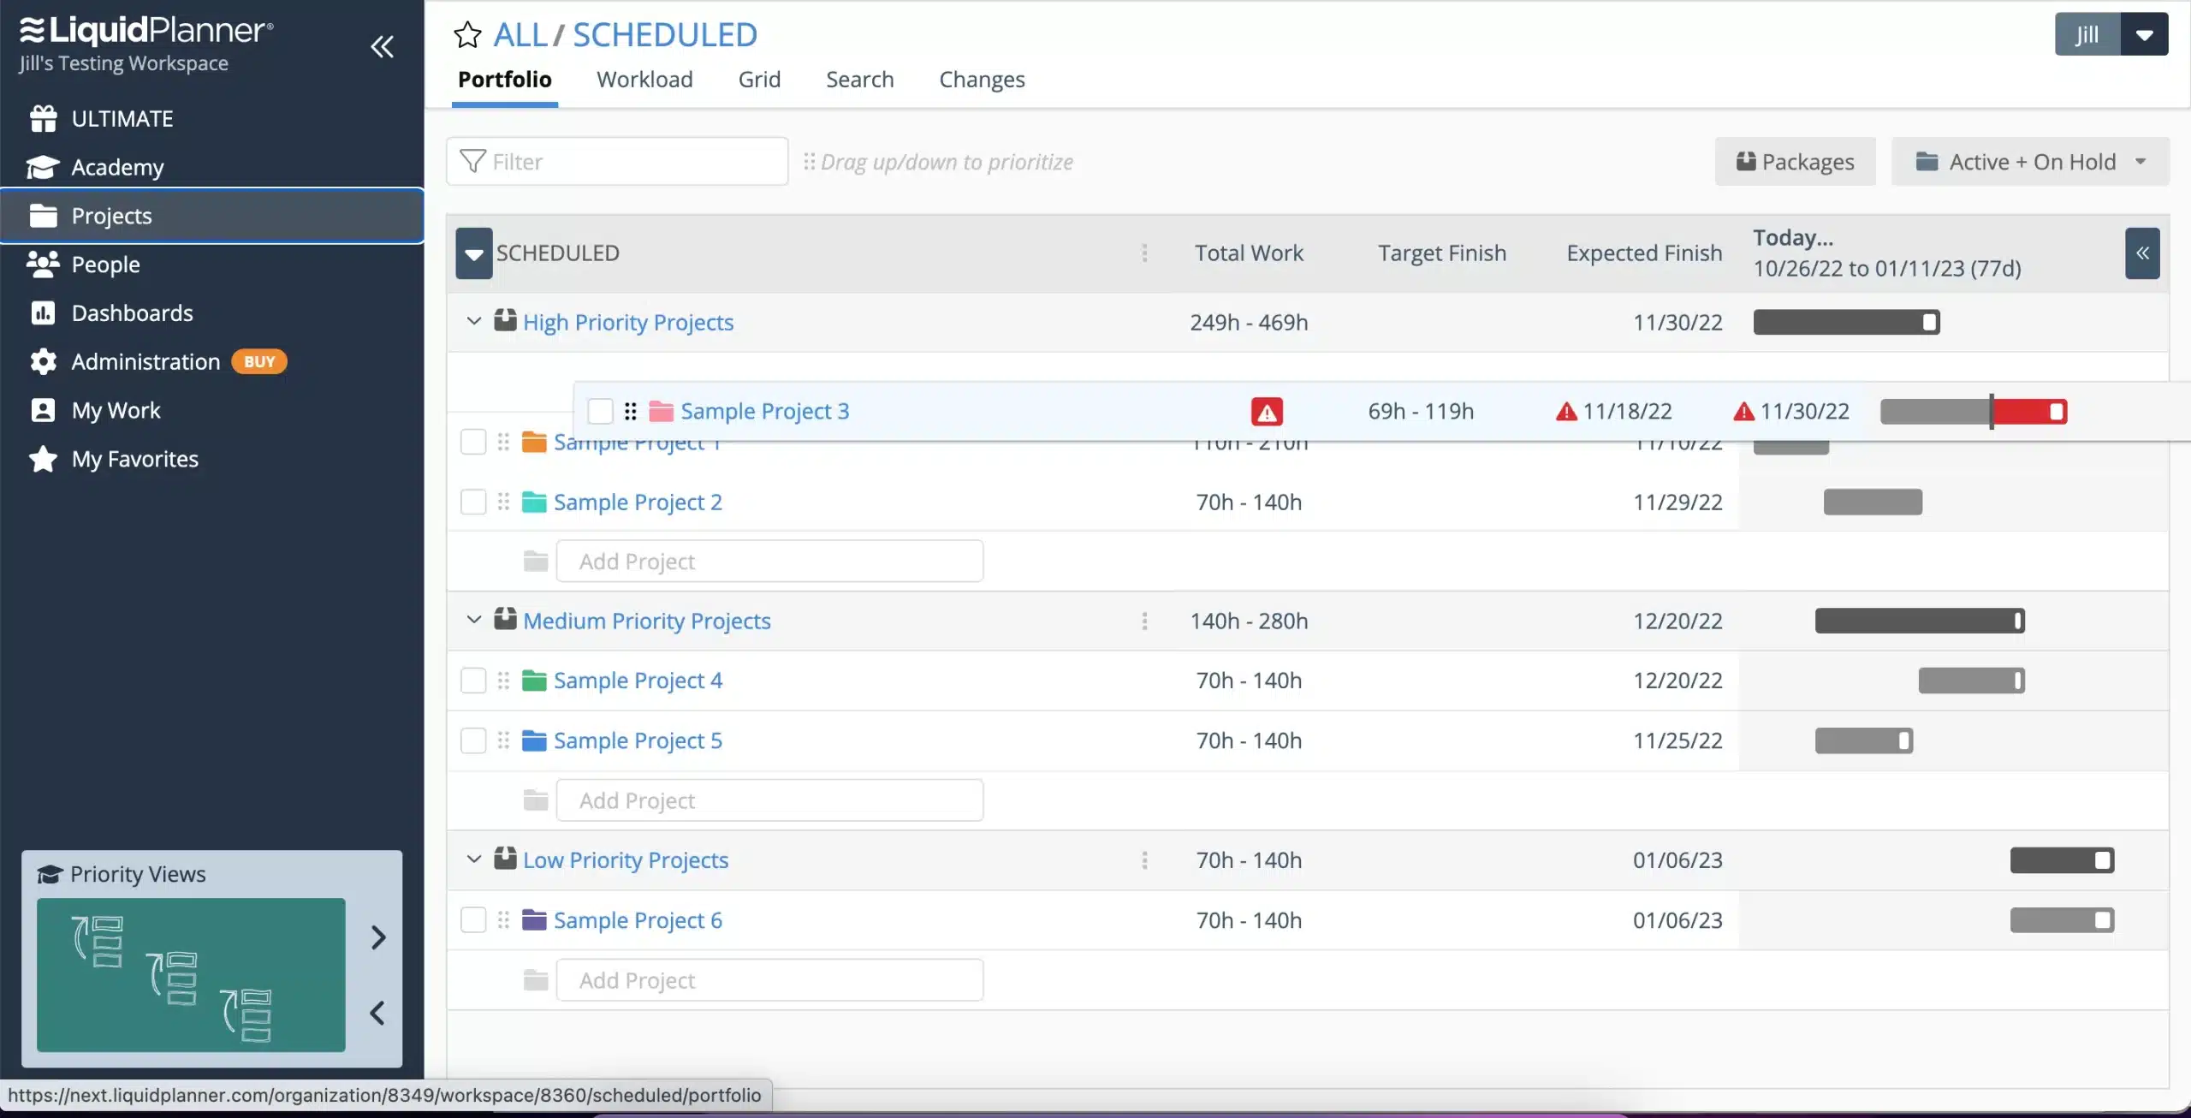This screenshot has height=1118, width=2191.
Task: Open the Projects section in sidebar
Action: [112, 216]
